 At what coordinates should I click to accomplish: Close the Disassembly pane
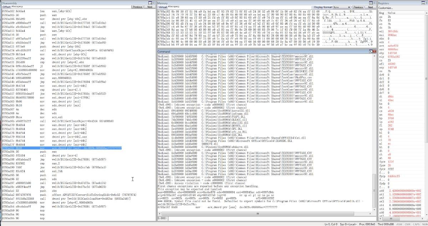(154, 2)
